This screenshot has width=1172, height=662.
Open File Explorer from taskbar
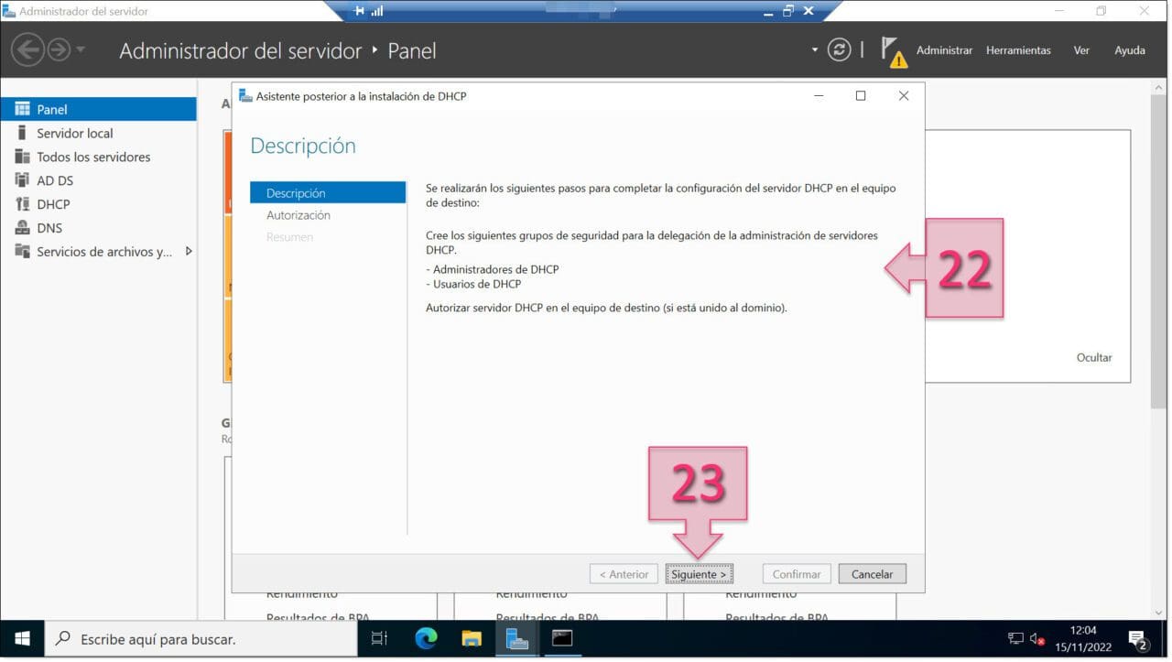[x=472, y=638]
